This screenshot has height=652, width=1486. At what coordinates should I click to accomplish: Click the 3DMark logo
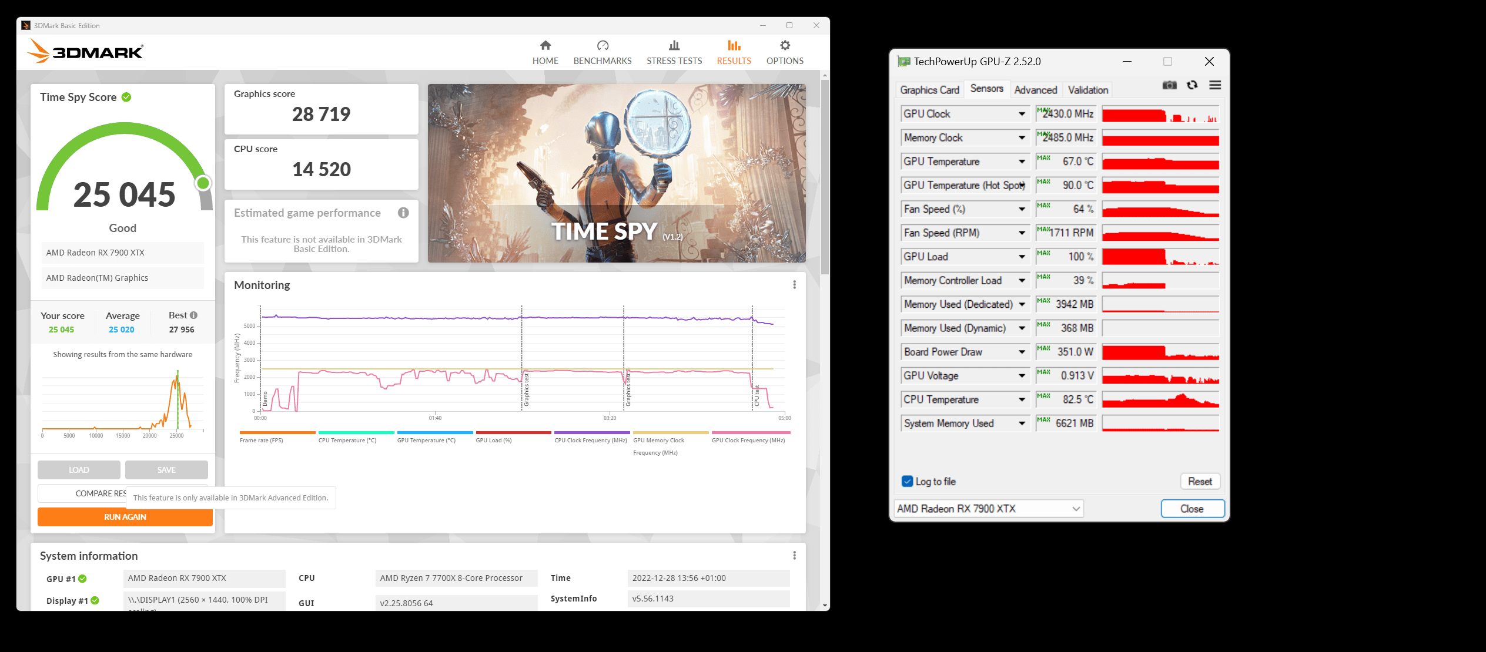85,51
